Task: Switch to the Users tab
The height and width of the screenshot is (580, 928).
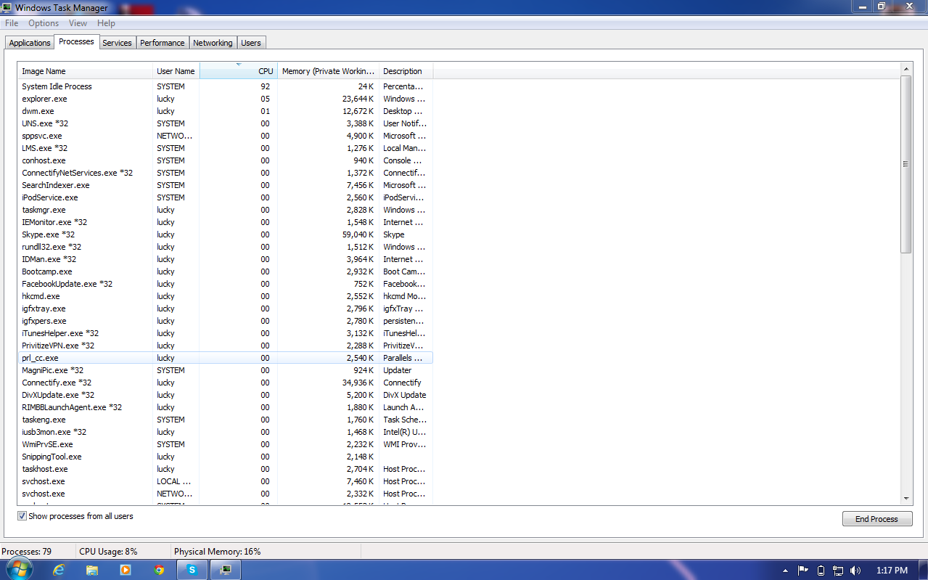Action: pyautogui.click(x=251, y=43)
